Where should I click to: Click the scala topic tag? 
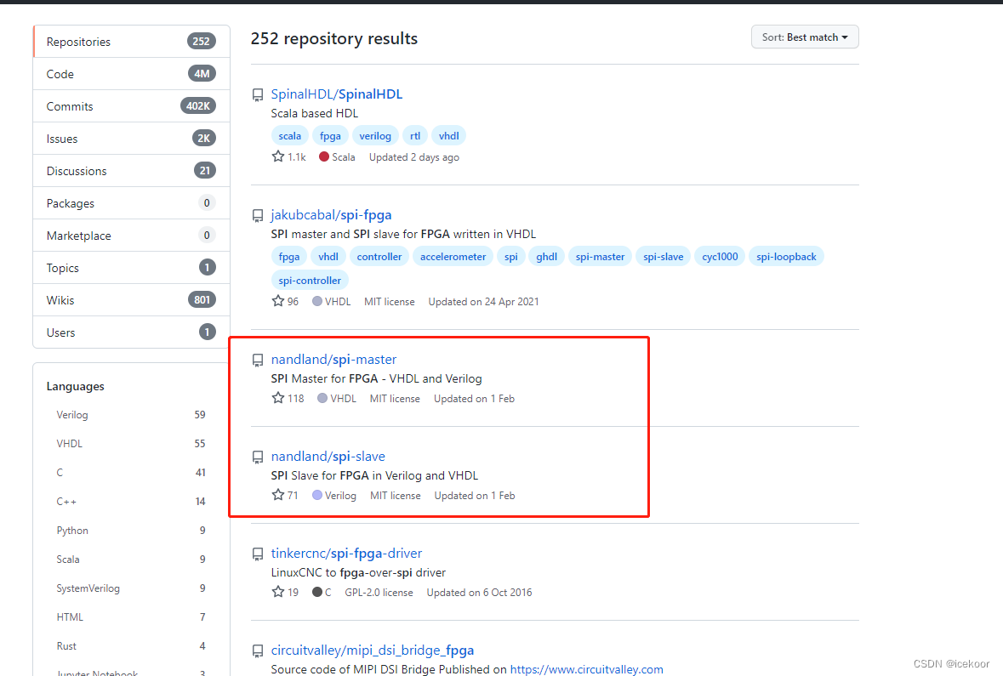click(290, 135)
